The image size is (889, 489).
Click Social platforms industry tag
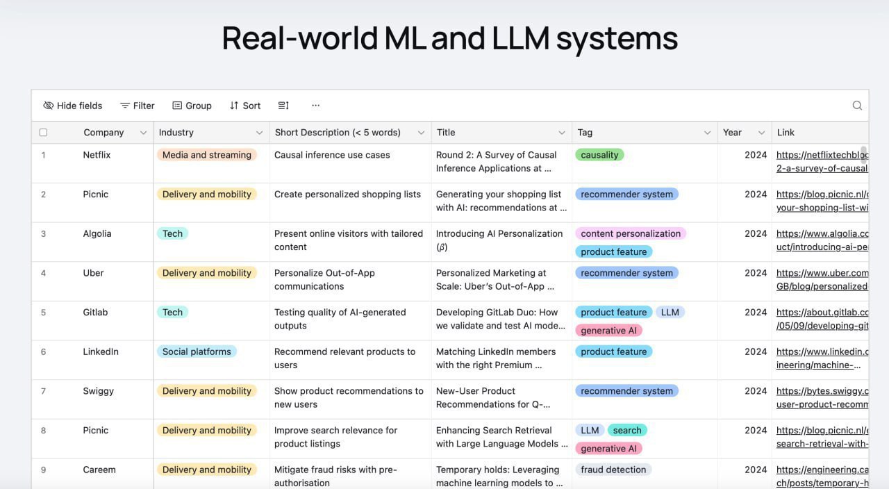click(x=197, y=351)
